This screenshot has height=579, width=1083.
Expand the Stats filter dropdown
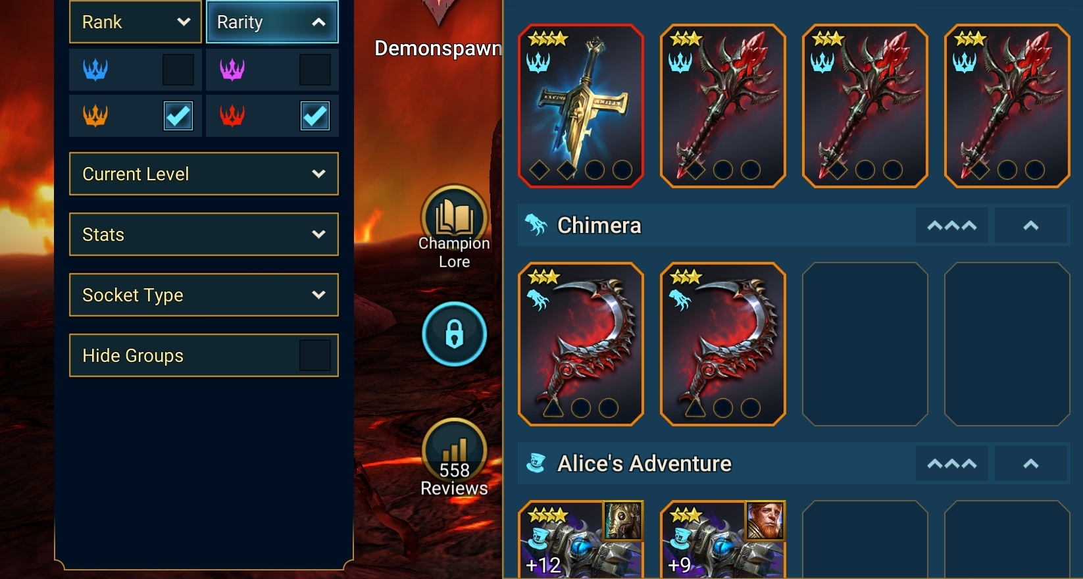(x=204, y=234)
